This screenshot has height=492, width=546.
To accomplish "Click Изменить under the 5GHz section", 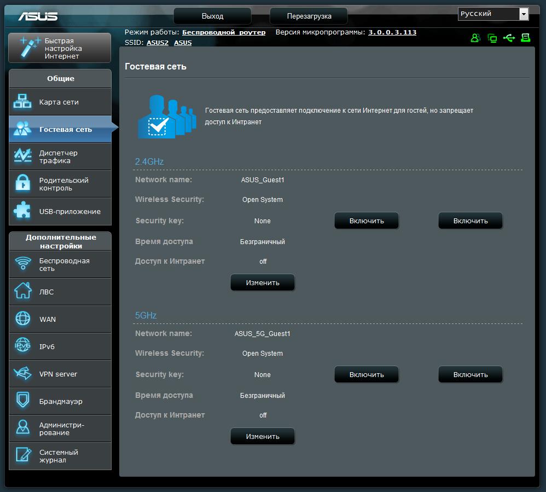I will tap(263, 436).
